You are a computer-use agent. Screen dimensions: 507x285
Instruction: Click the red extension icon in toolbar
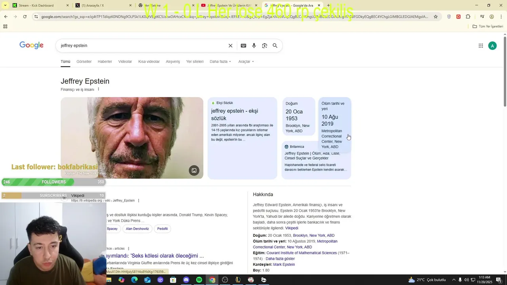tap(458, 17)
